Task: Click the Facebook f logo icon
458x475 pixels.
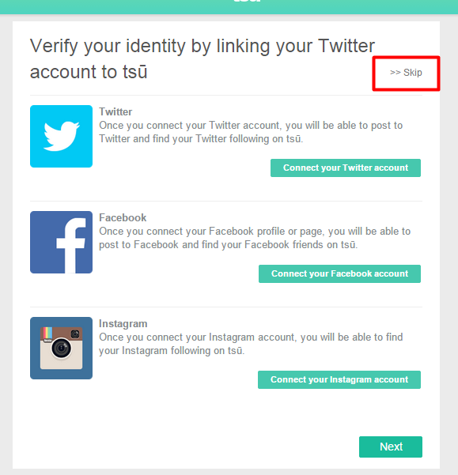Action: pos(61,242)
